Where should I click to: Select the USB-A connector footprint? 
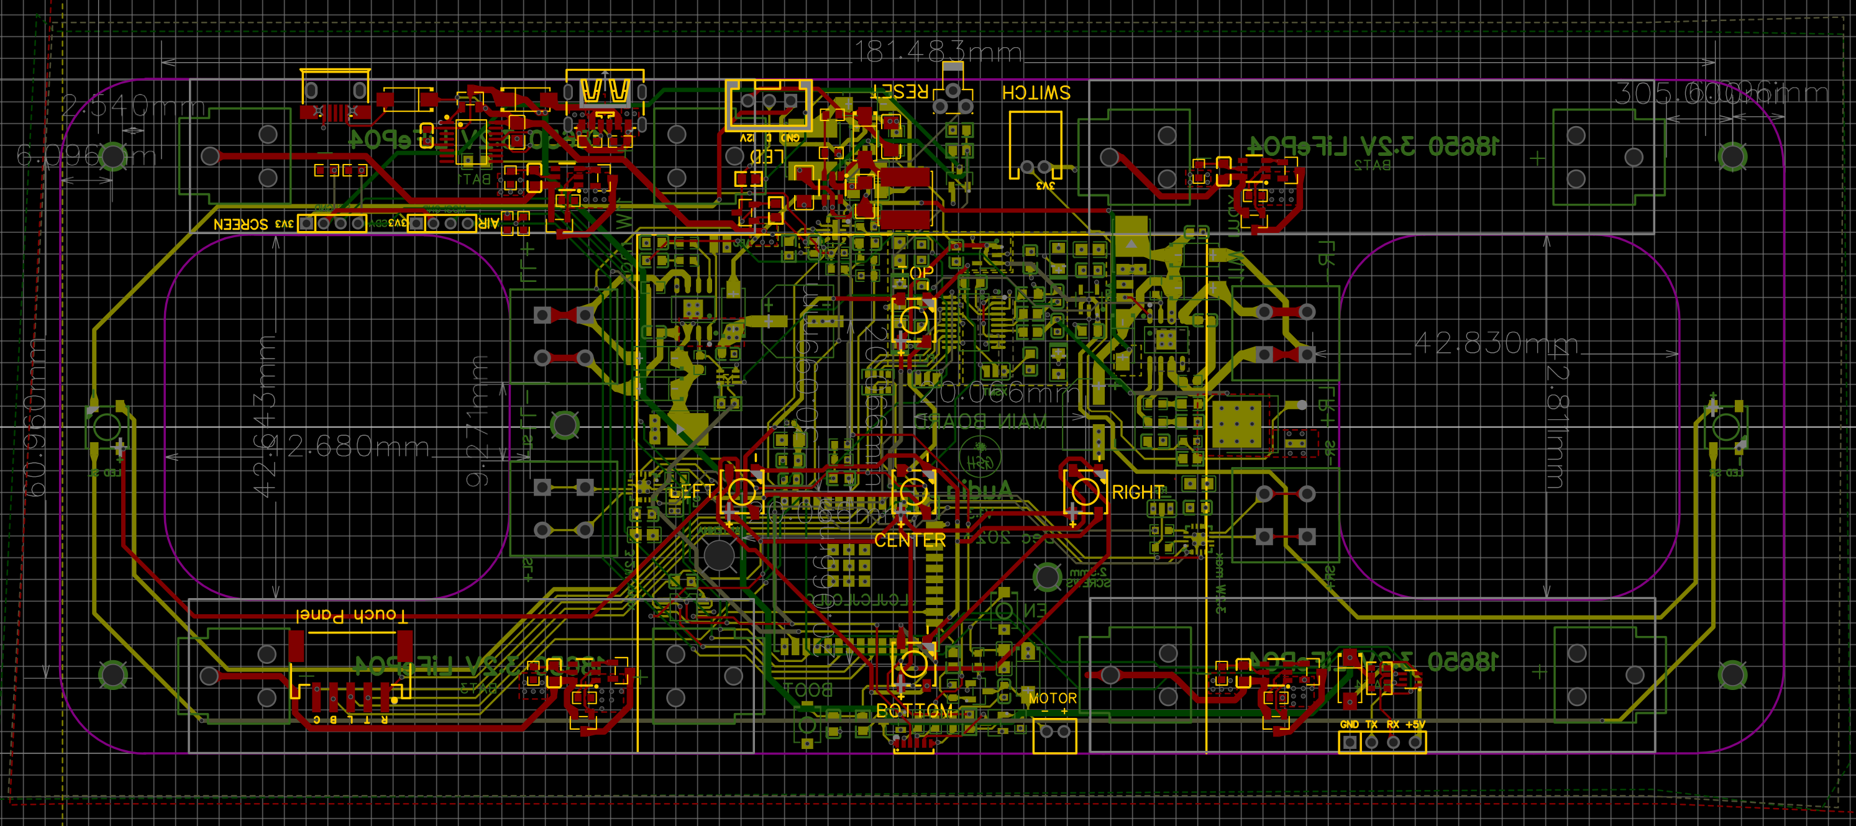[x=605, y=101]
